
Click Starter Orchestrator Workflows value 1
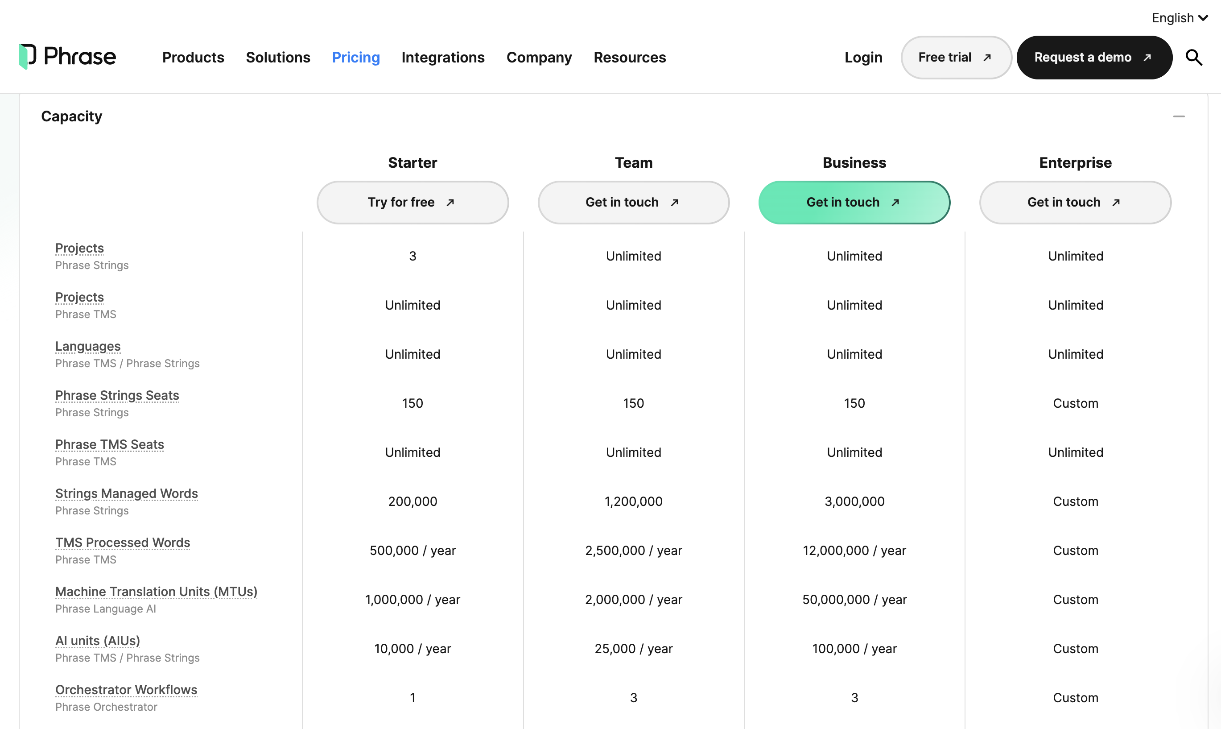tap(412, 698)
